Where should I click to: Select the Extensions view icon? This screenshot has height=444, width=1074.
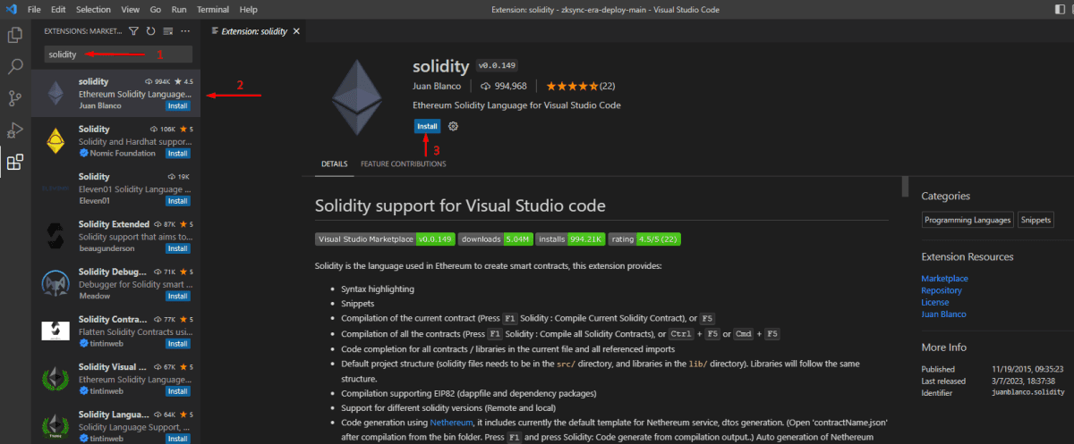[x=15, y=163]
